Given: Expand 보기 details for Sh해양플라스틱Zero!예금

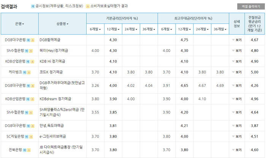Looking at the screenshot, I should click(x=237, y=112).
